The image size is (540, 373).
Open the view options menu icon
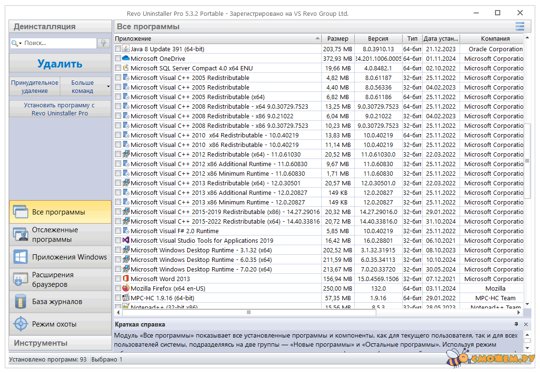pos(520,26)
